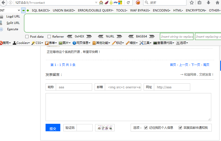The width and height of the screenshot is (221, 141).
Task: Enable Post data checkbox
Action: click(x=27, y=36)
